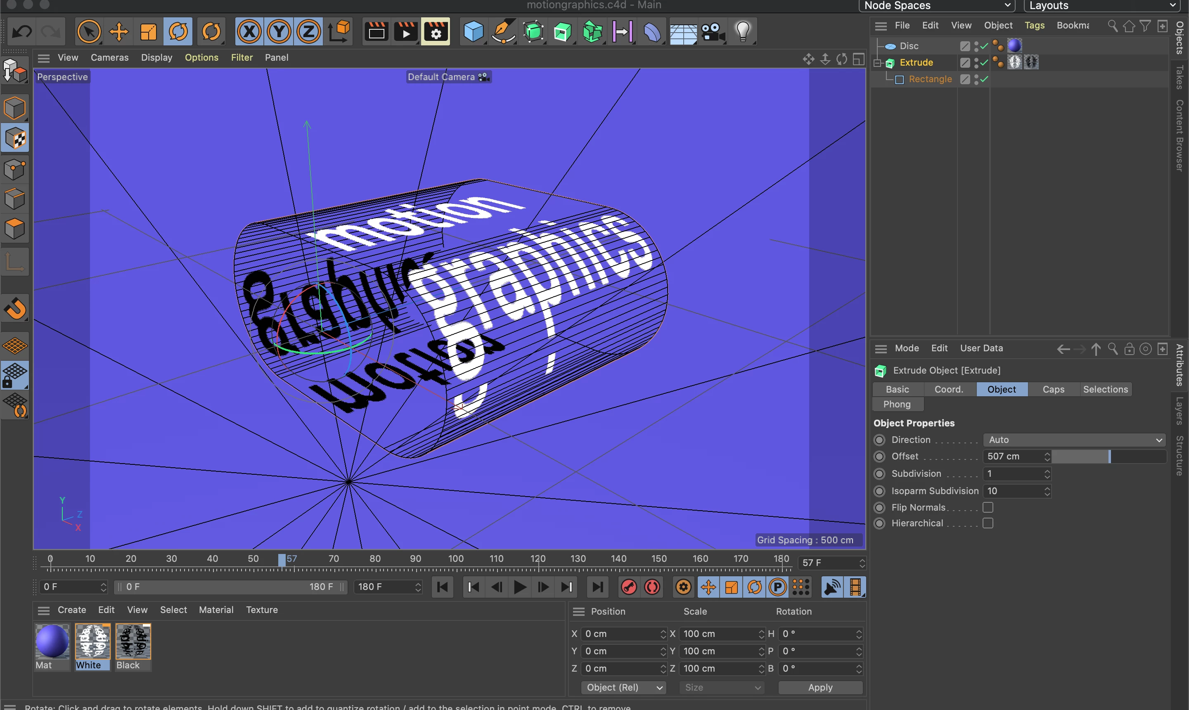Select the Black material thumbnail
1189x710 pixels.
pyautogui.click(x=133, y=642)
